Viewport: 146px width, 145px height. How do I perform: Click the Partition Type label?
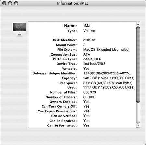65,59
